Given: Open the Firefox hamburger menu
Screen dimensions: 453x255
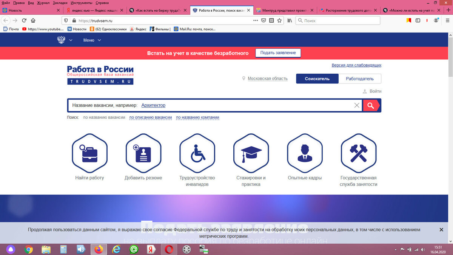Looking at the screenshot, I should tap(447, 20).
